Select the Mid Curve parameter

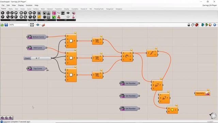(x=36, y=48)
